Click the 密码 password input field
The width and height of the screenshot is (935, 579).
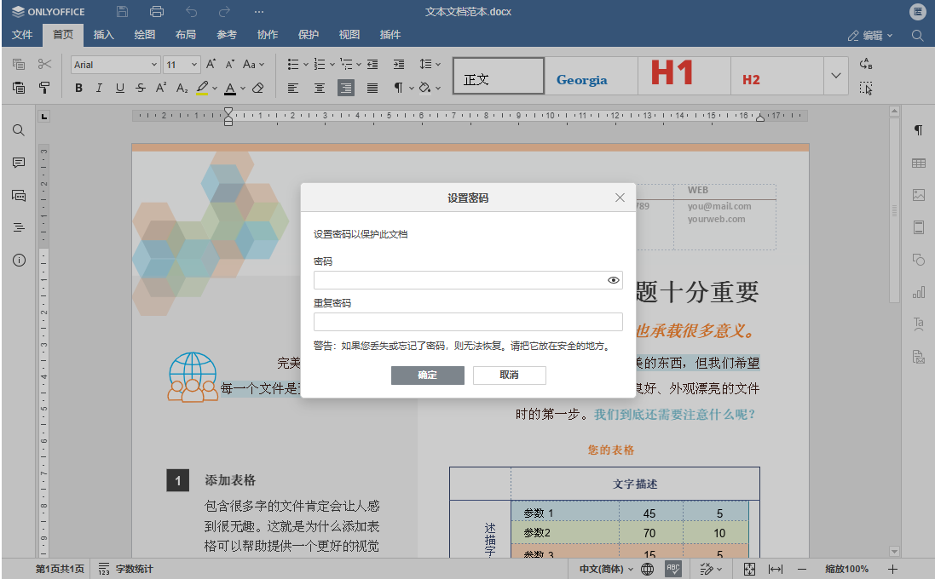click(468, 280)
